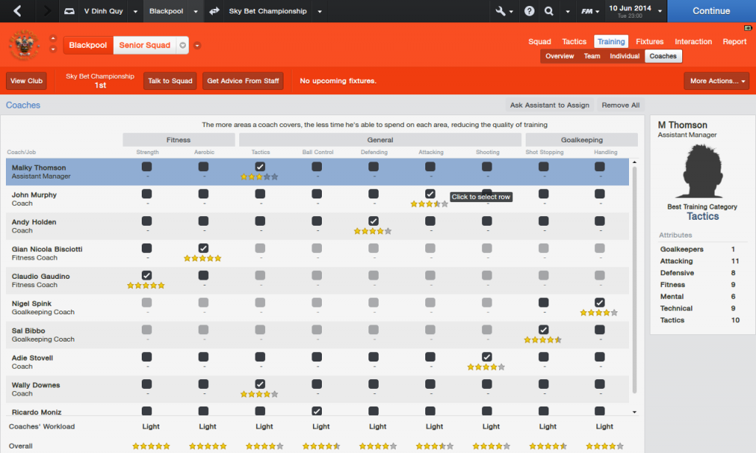
Task: Switch to the Overview training sub-tab
Action: pyautogui.click(x=560, y=56)
